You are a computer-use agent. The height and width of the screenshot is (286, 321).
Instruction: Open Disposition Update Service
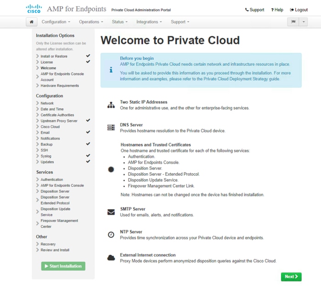(x=56, y=212)
